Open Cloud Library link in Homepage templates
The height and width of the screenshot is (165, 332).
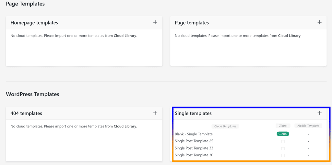tap(125, 36)
